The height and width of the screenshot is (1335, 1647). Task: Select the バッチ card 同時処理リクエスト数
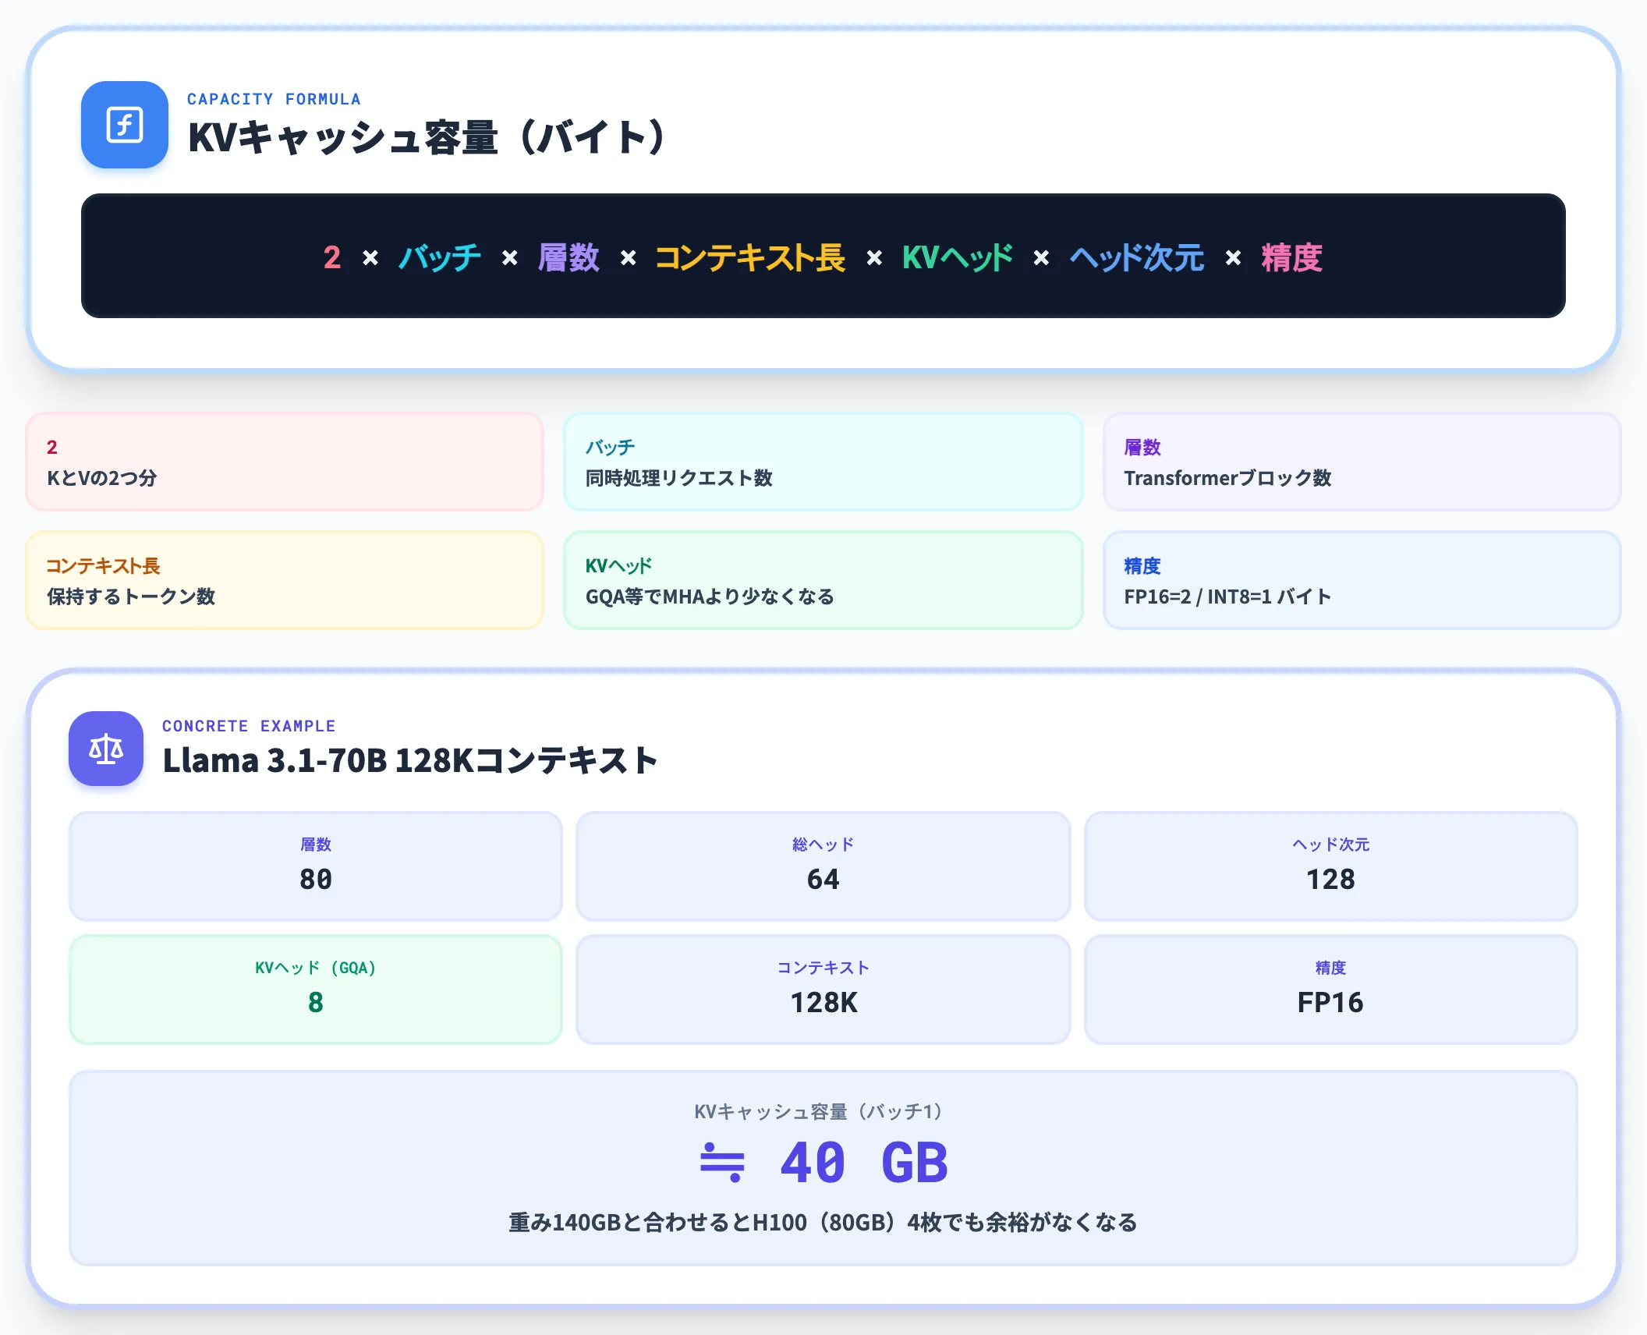[823, 462]
